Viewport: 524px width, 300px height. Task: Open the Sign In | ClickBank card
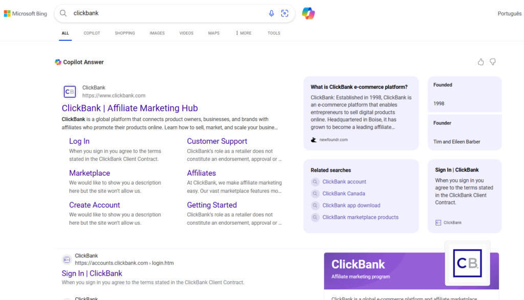465,196
